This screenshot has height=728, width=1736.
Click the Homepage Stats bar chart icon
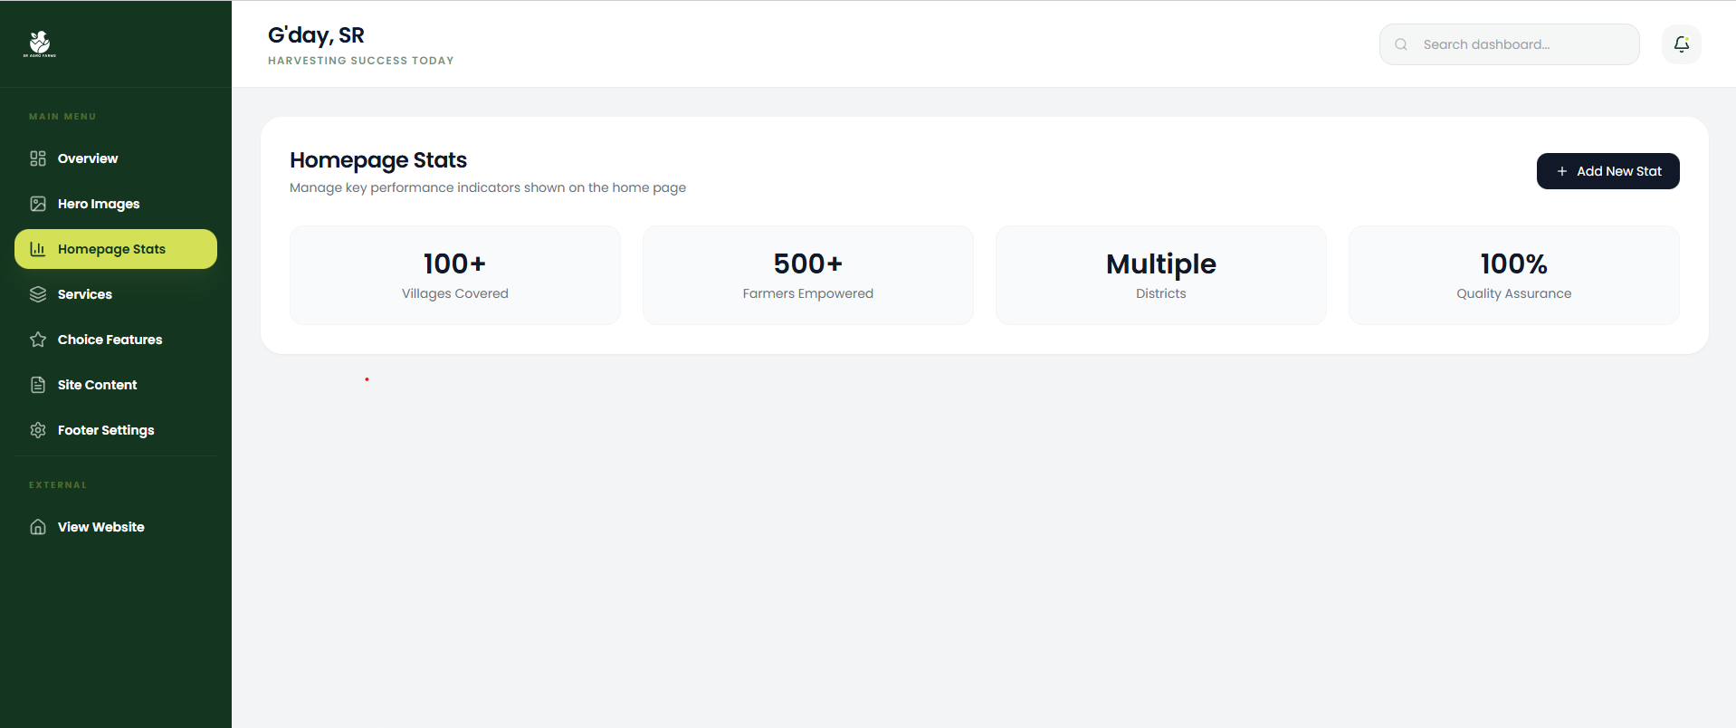coord(38,249)
